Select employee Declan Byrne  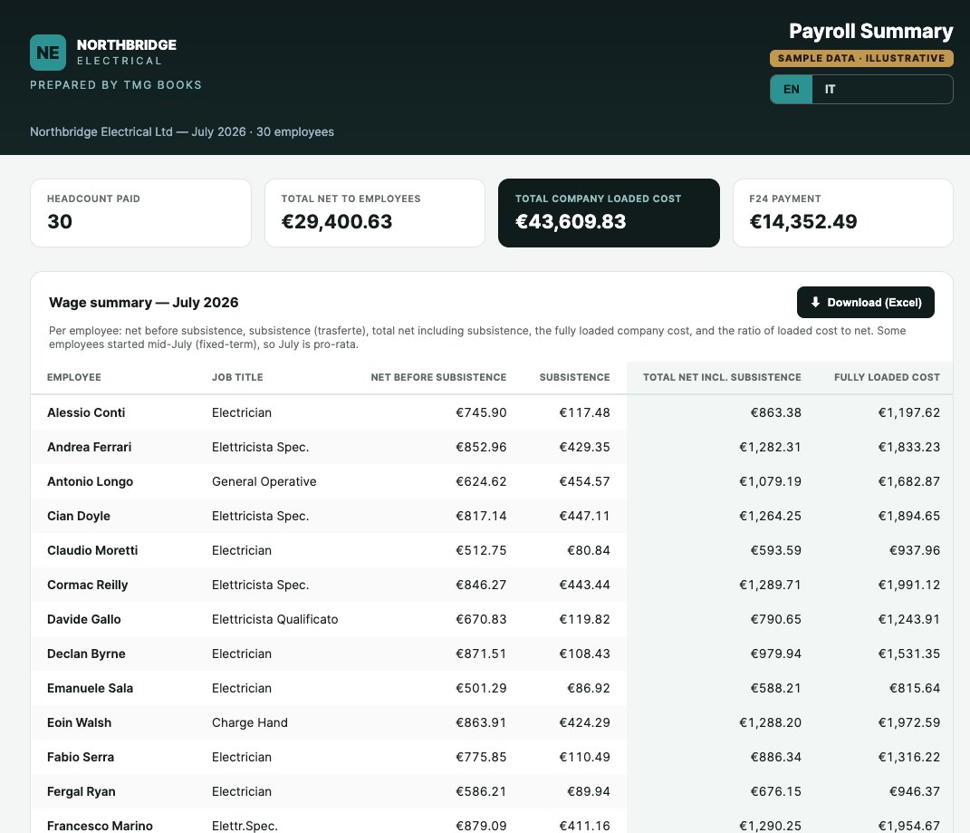[86, 654]
